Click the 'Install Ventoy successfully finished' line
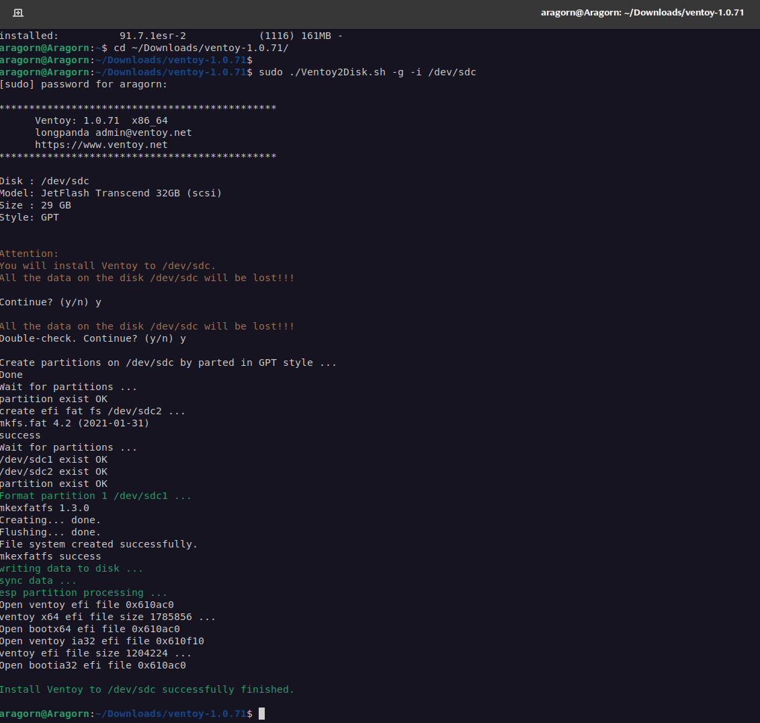 point(146,689)
